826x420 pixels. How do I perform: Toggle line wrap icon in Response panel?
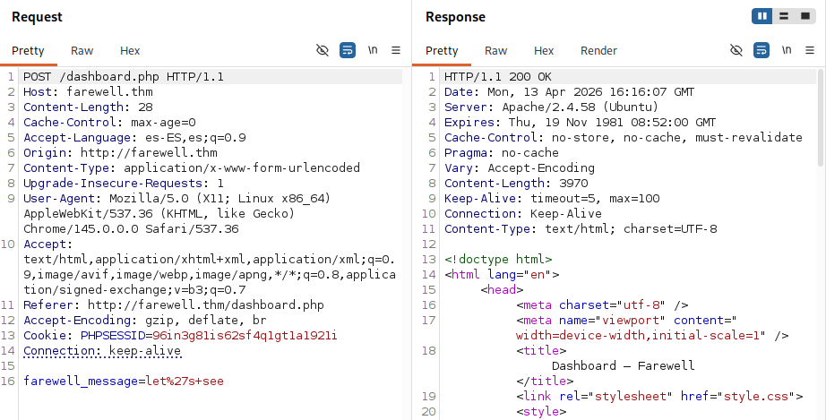(761, 50)
